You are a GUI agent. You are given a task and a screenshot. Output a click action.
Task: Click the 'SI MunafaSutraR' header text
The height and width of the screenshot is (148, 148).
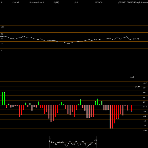pos(36,2)
